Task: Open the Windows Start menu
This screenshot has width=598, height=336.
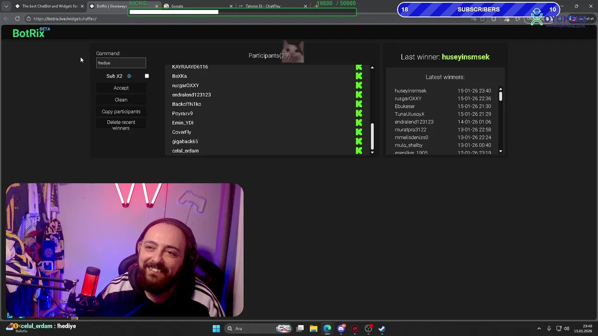Action: 216,329
